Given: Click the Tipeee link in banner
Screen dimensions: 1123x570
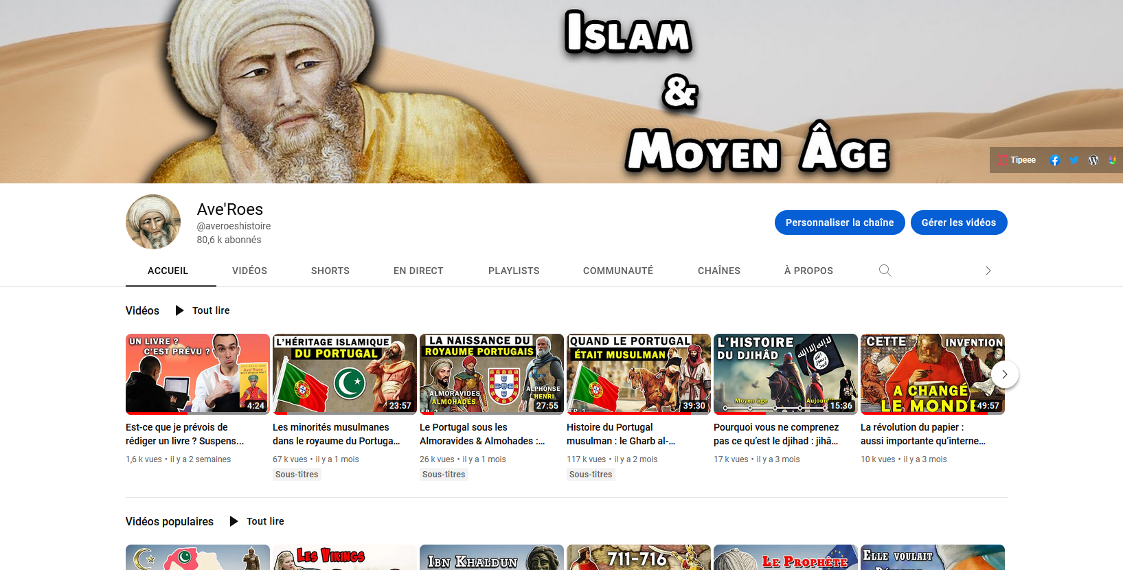Looking at the screenshot, I should pyautogui.click(x=1017, y=160).
